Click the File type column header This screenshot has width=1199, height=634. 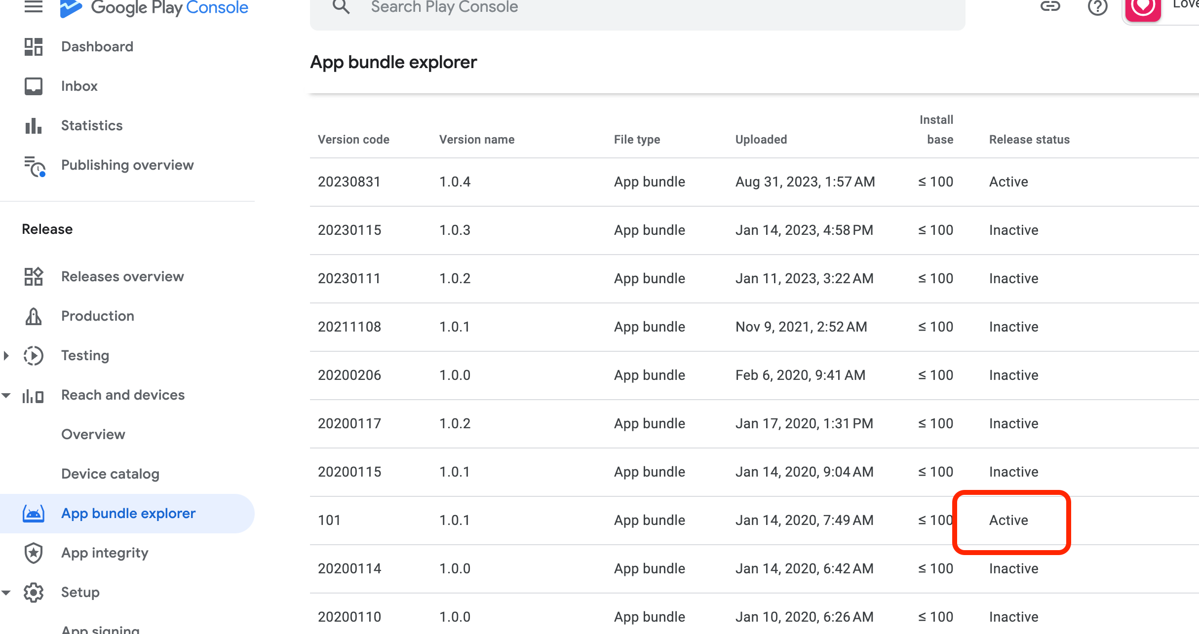pos(637,140)
